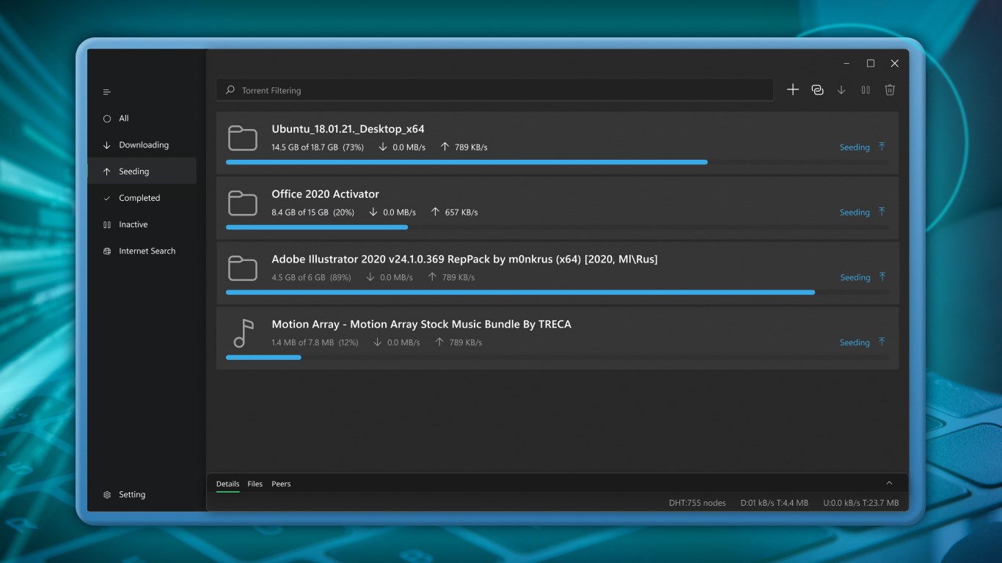Click '8.4 GB of 15 GB (20%)' text
The image size is (1002, 563).
click(x=312, y=213)
